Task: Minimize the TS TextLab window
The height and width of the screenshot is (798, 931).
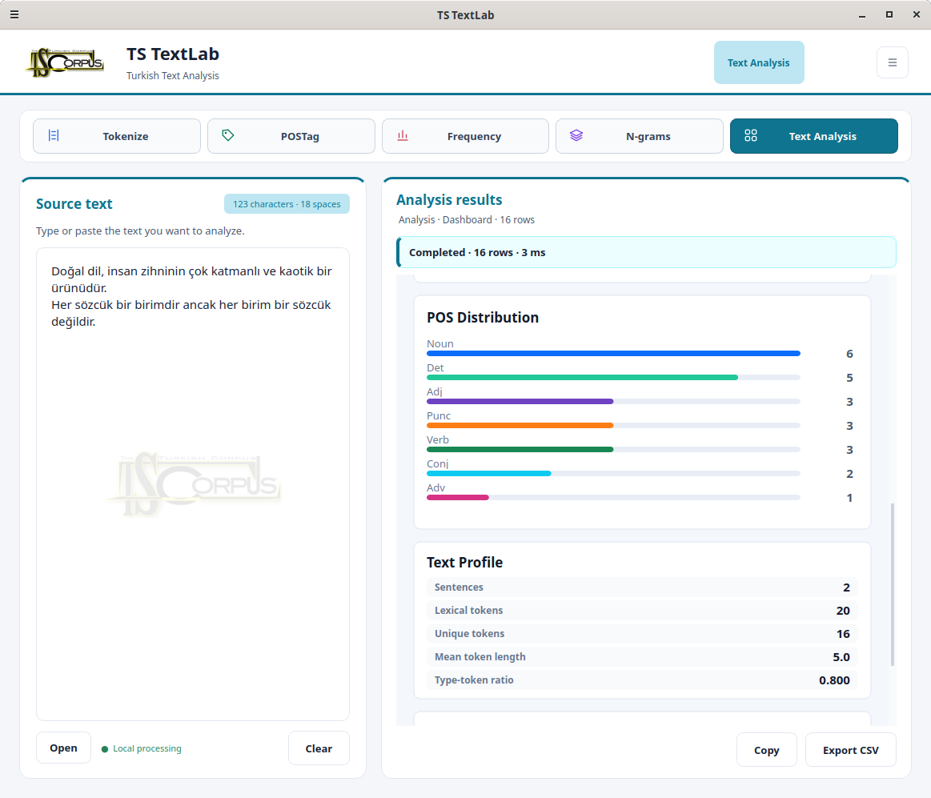Action: tap(861, 15)
